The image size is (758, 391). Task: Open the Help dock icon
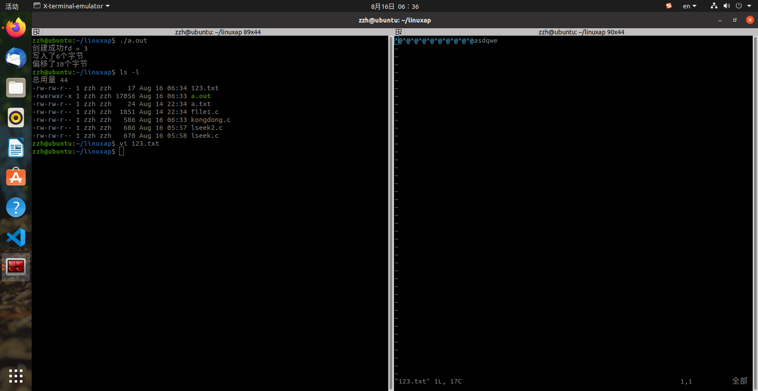[x=16, y=207]
